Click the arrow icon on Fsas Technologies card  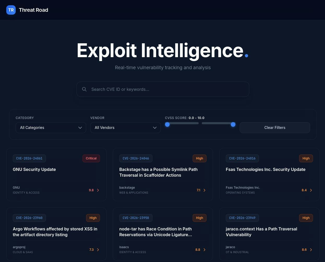coord(311,190)
